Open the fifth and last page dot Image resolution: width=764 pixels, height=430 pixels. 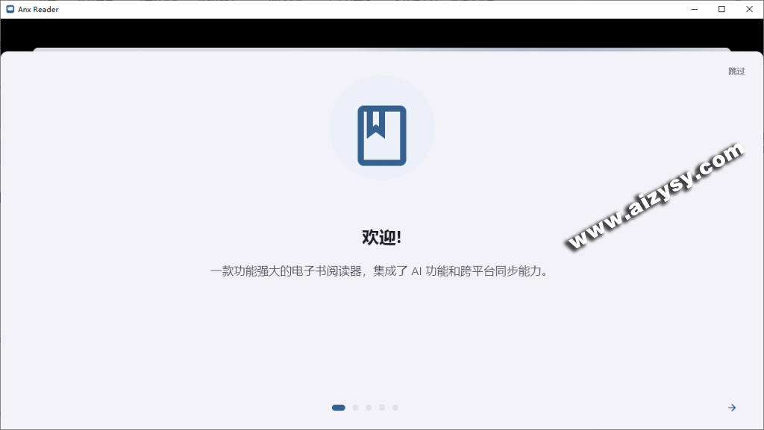395,408
